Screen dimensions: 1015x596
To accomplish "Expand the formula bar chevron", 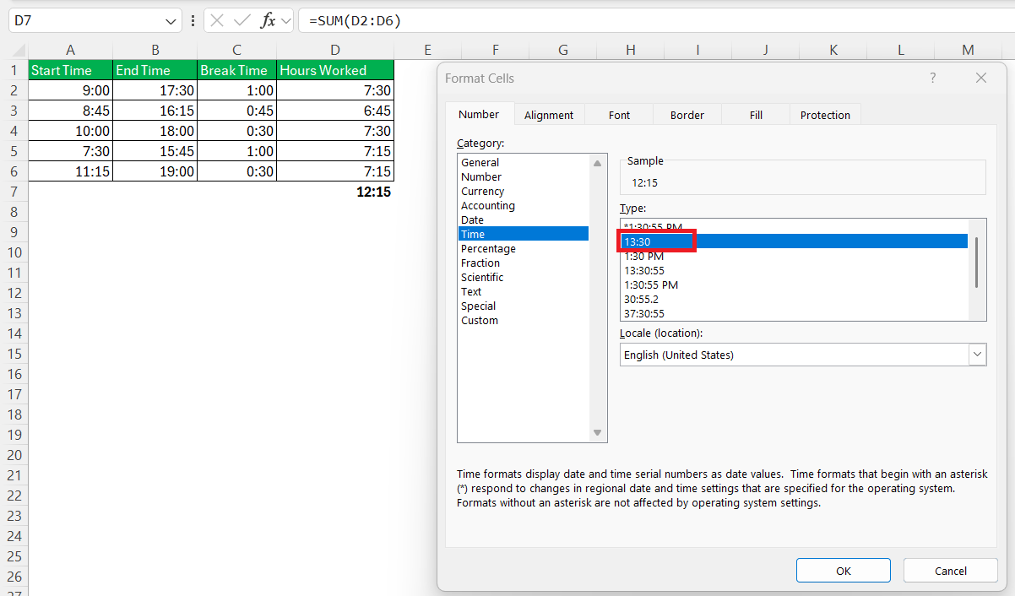I will [286, 20].
